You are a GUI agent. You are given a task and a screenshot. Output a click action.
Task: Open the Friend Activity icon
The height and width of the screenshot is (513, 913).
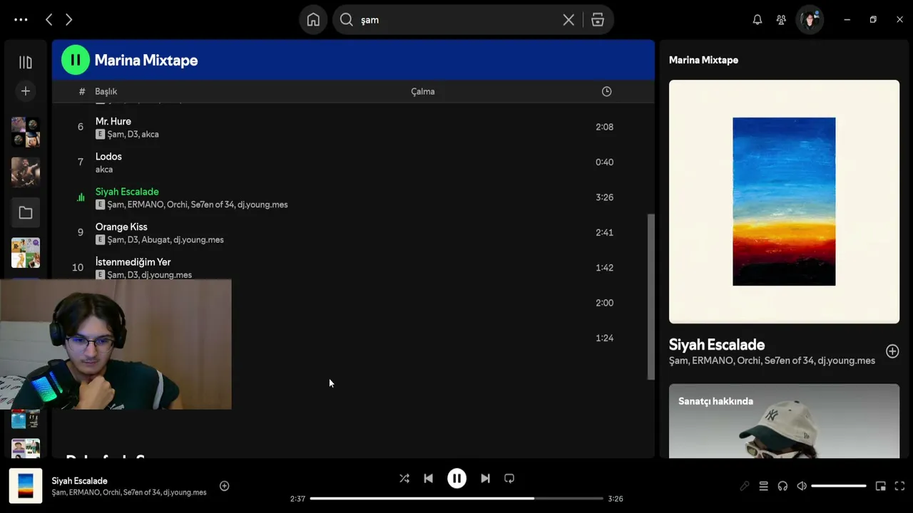781,20
